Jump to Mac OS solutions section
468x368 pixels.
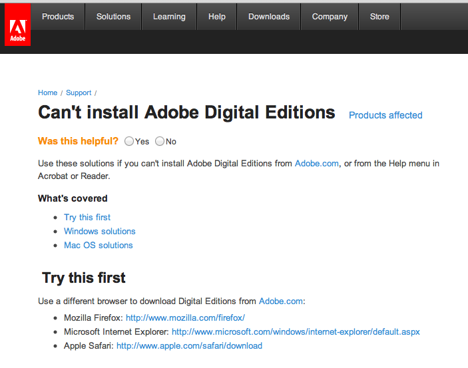[99, 246]
